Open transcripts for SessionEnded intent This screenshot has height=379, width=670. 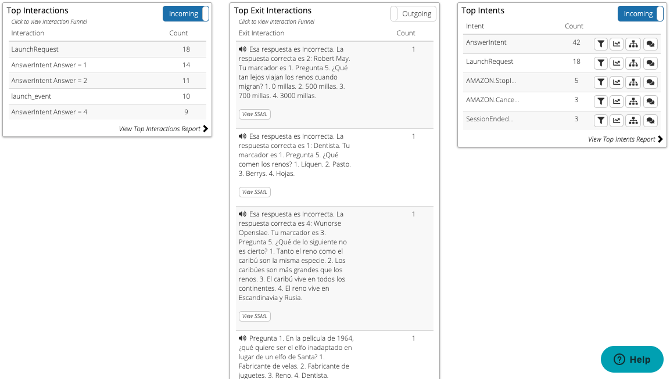click(650, 120)
